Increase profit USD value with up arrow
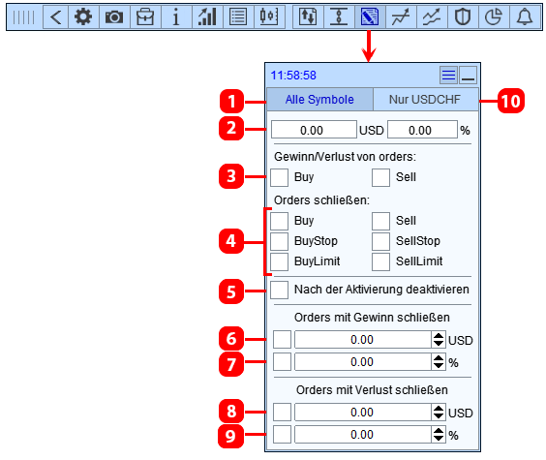This screenshot has width=546, height=460. click(x=439, y=336)
